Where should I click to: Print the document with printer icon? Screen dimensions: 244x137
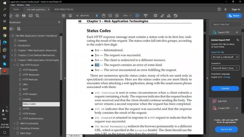click(24, 16)
